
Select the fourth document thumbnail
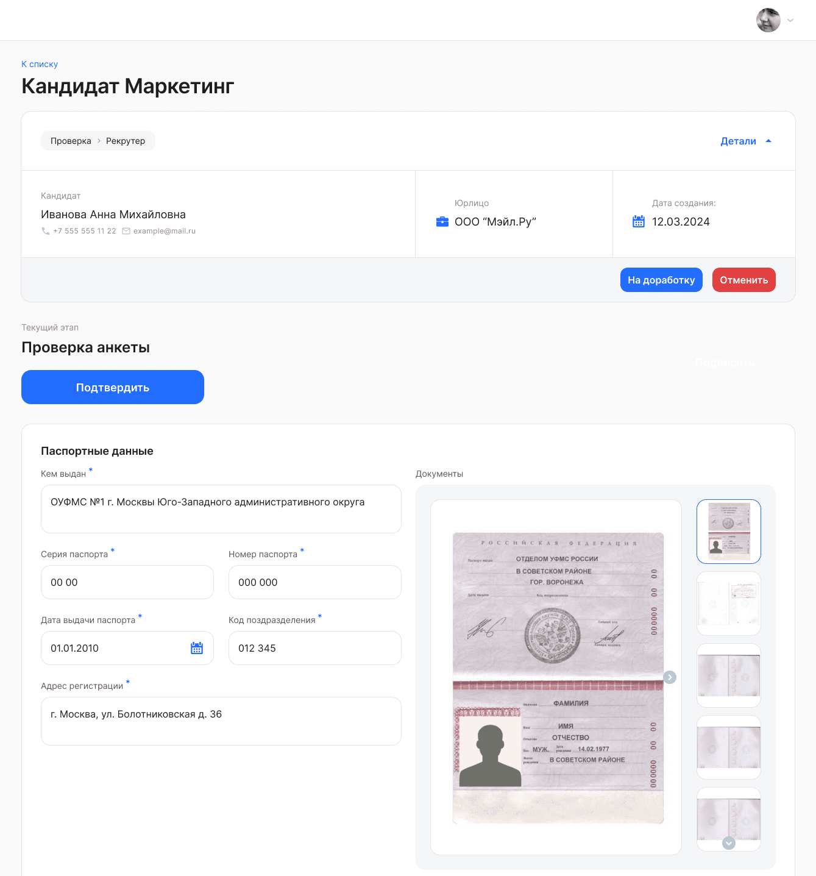click(x=729, y=747)
